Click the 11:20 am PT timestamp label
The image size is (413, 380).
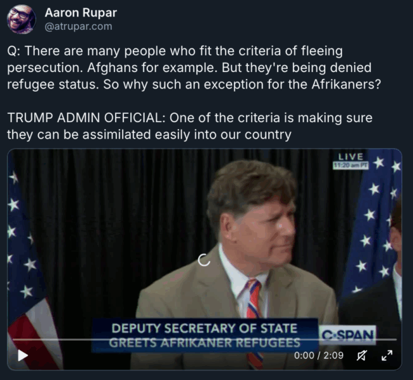pyautogui.click(x=351, y=165)
